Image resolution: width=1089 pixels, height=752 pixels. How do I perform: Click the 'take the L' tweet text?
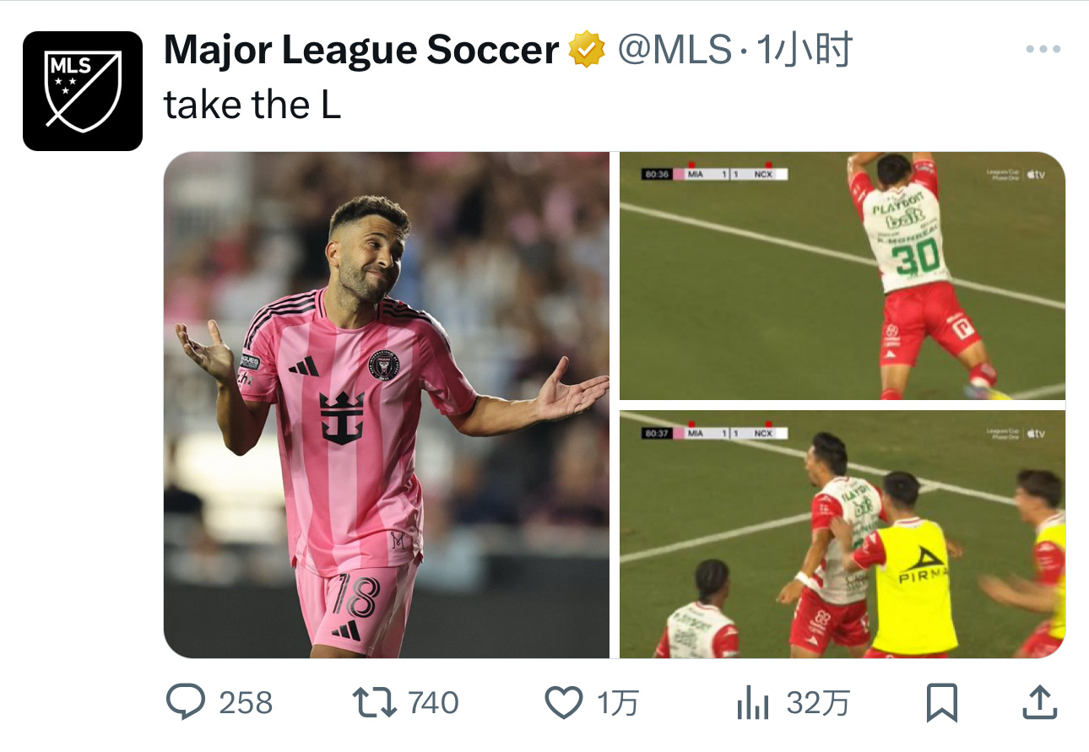(x=252, y=105)
